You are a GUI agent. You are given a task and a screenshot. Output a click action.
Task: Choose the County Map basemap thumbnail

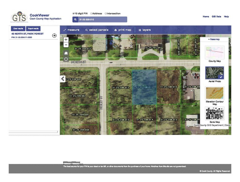pos(215,53)
